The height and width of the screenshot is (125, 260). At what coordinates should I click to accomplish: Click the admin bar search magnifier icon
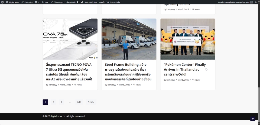[256, 2]
